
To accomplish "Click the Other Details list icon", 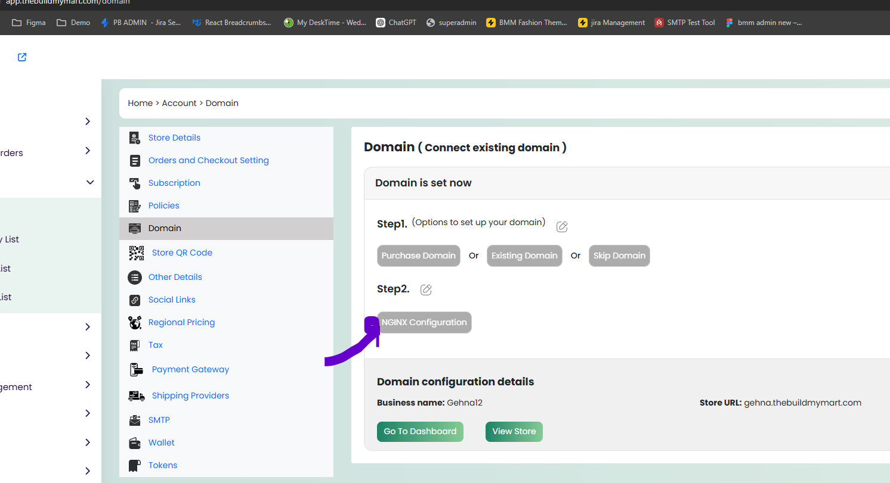I will pyautogui.click(x=135, y=277).
